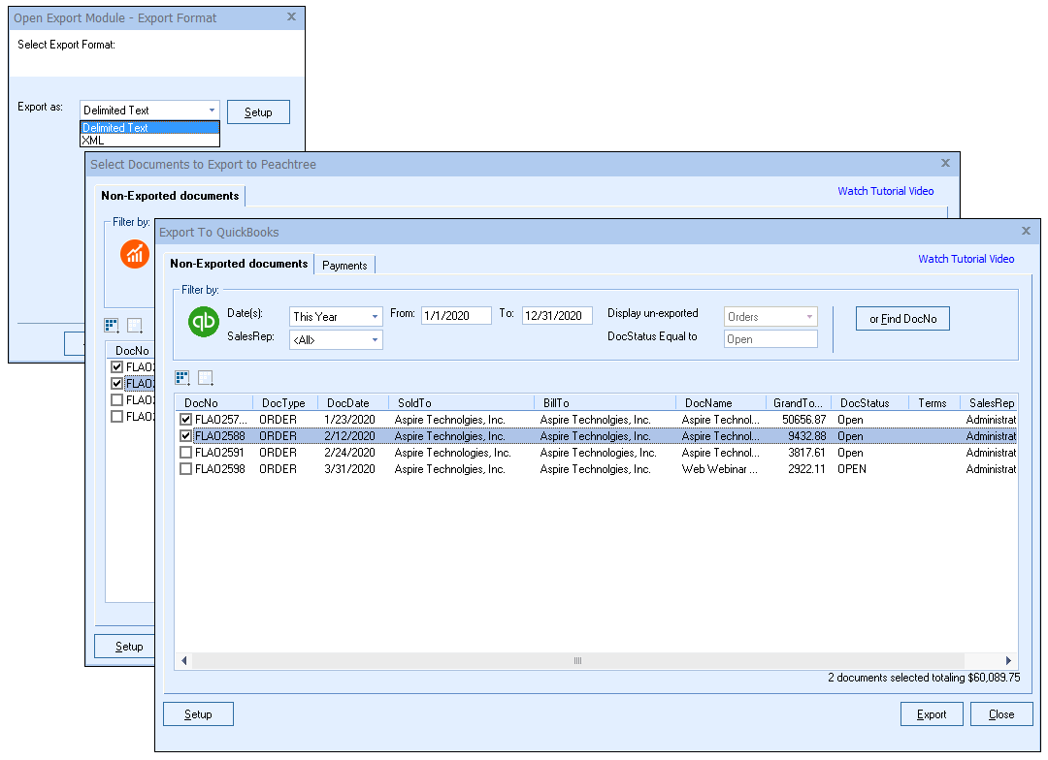Screen dimensions: 1048x760
Task: Click the From date field
Action: (458, 316)
